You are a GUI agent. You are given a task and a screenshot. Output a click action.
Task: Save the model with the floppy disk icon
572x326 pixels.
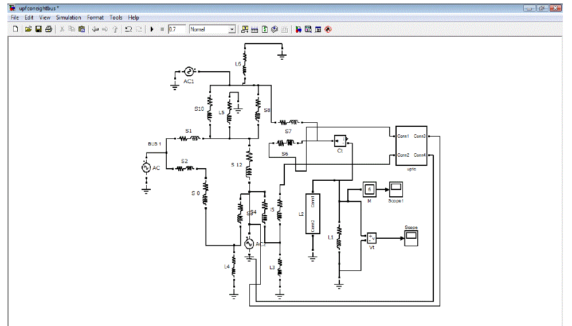[38, 29]
